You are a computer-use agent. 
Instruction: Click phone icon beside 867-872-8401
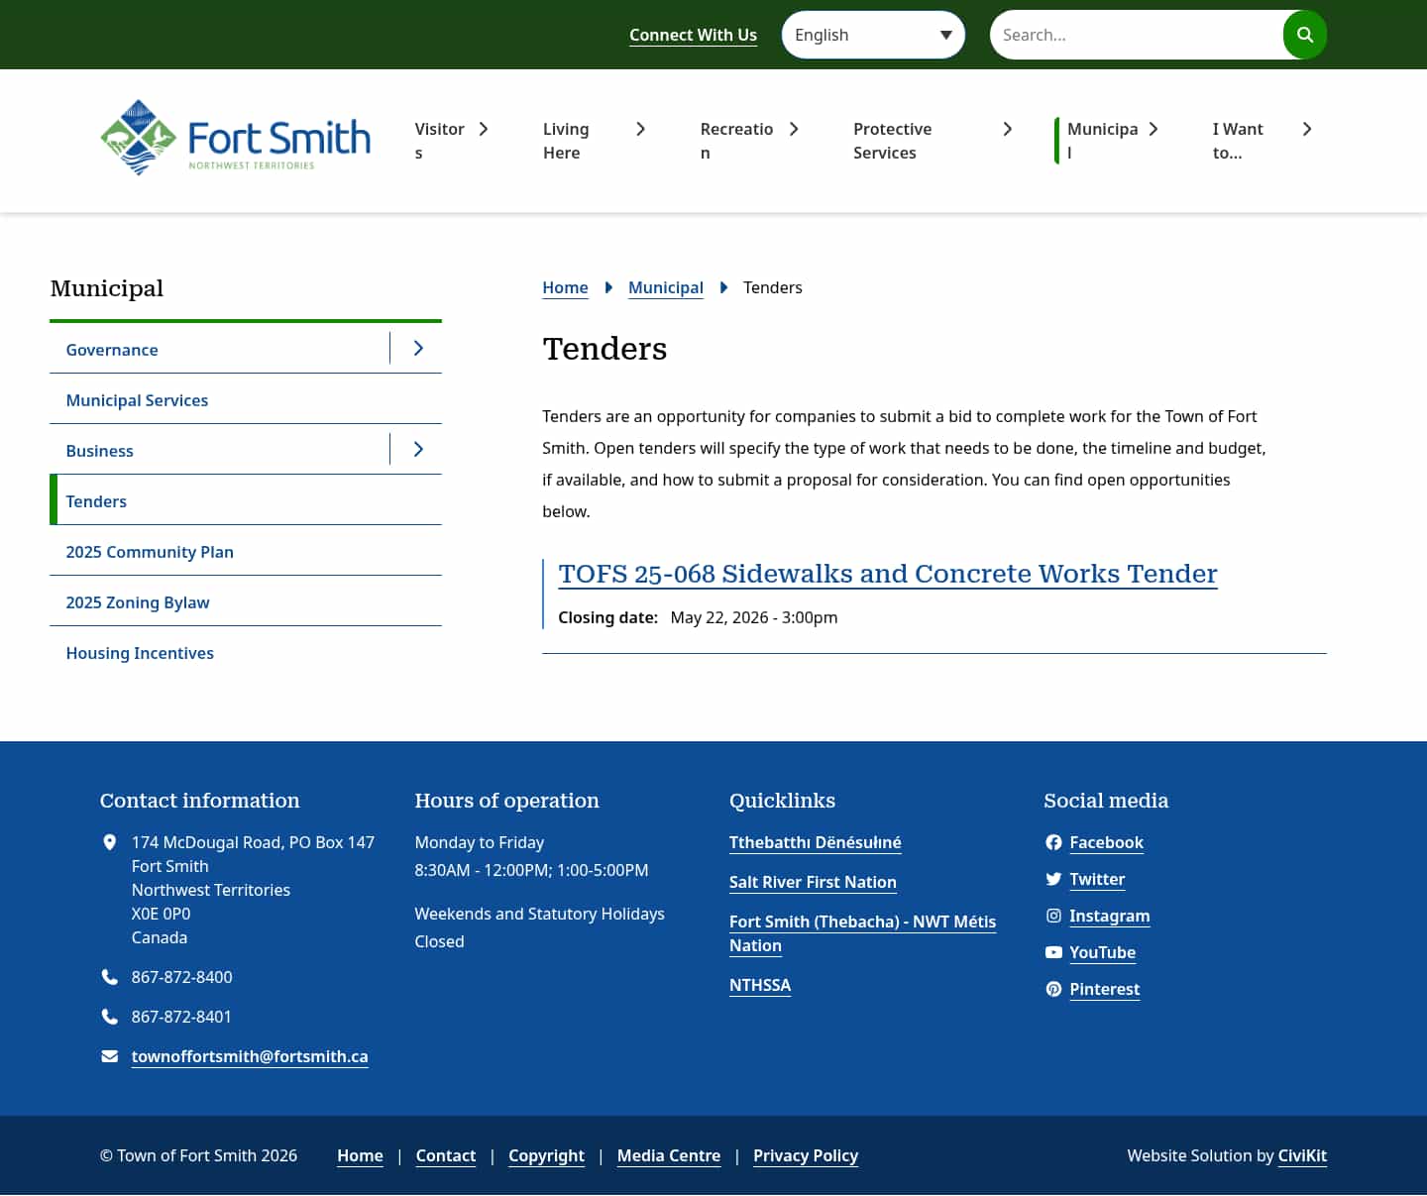click(110, 1017)
